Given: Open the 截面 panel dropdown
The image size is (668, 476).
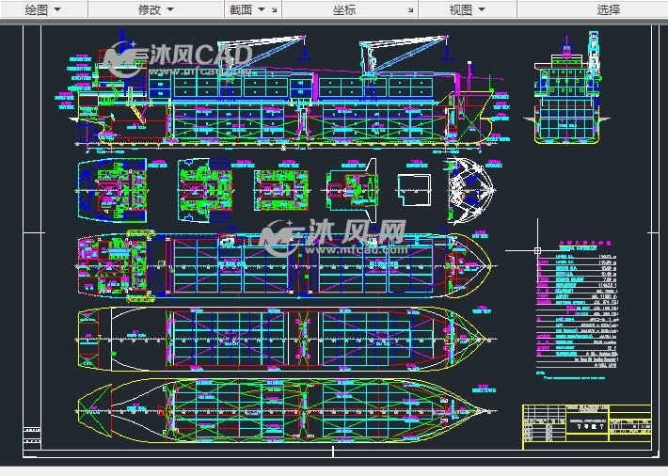Looking at the screenshot, I should [261, 10].
